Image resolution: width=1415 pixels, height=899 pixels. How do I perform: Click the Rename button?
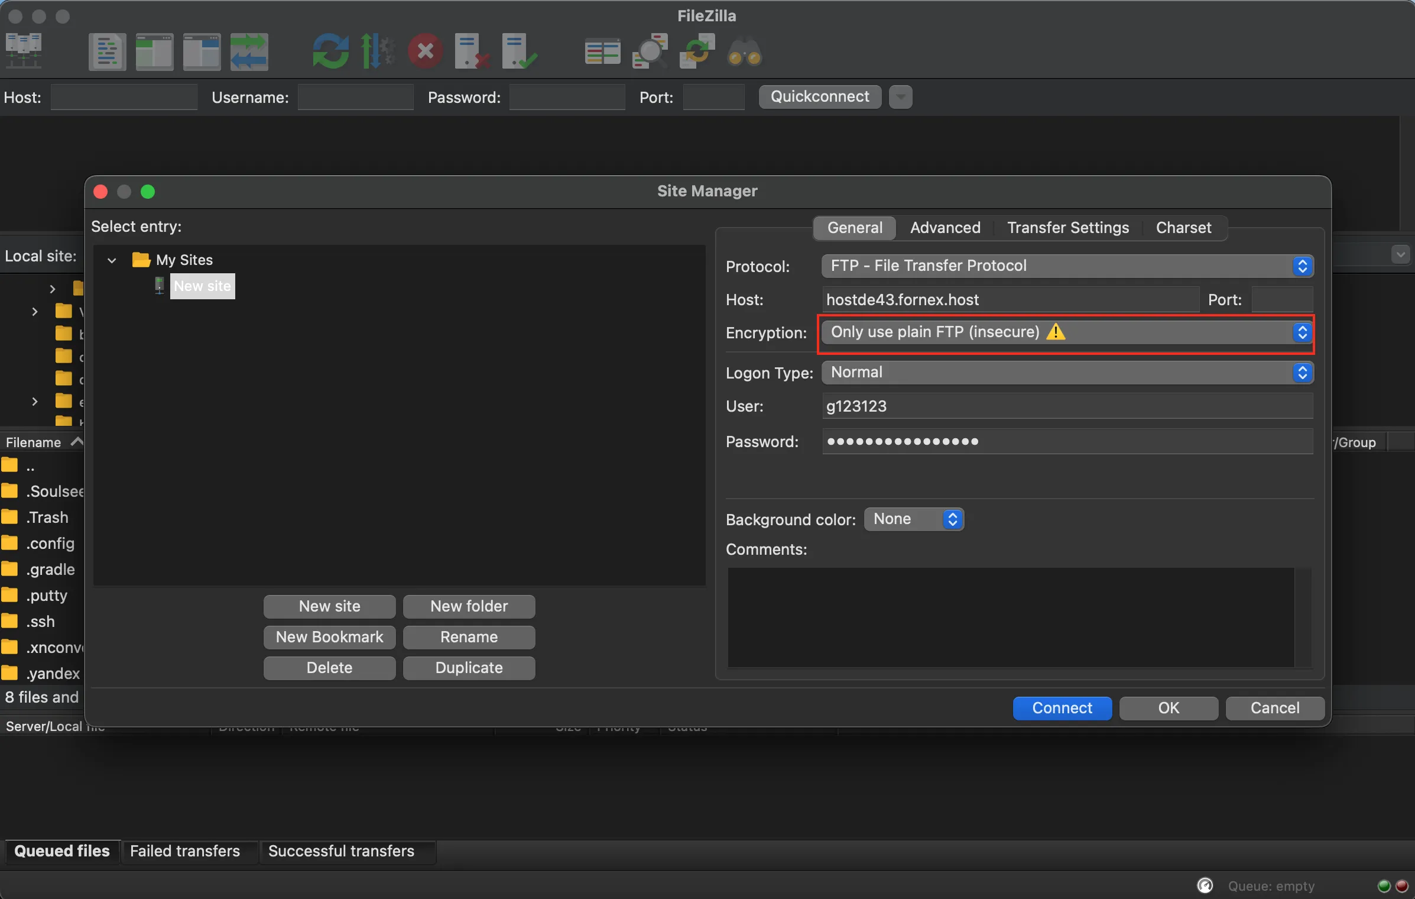pos(469,637)
